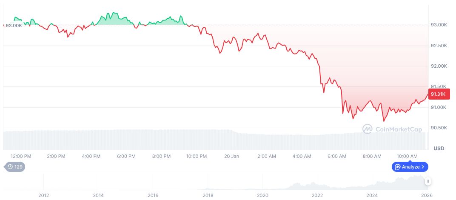Click the 93.00K reference price label on left
Screen dimensions: 456x200
pyautogui.click(x=14, y=26)
